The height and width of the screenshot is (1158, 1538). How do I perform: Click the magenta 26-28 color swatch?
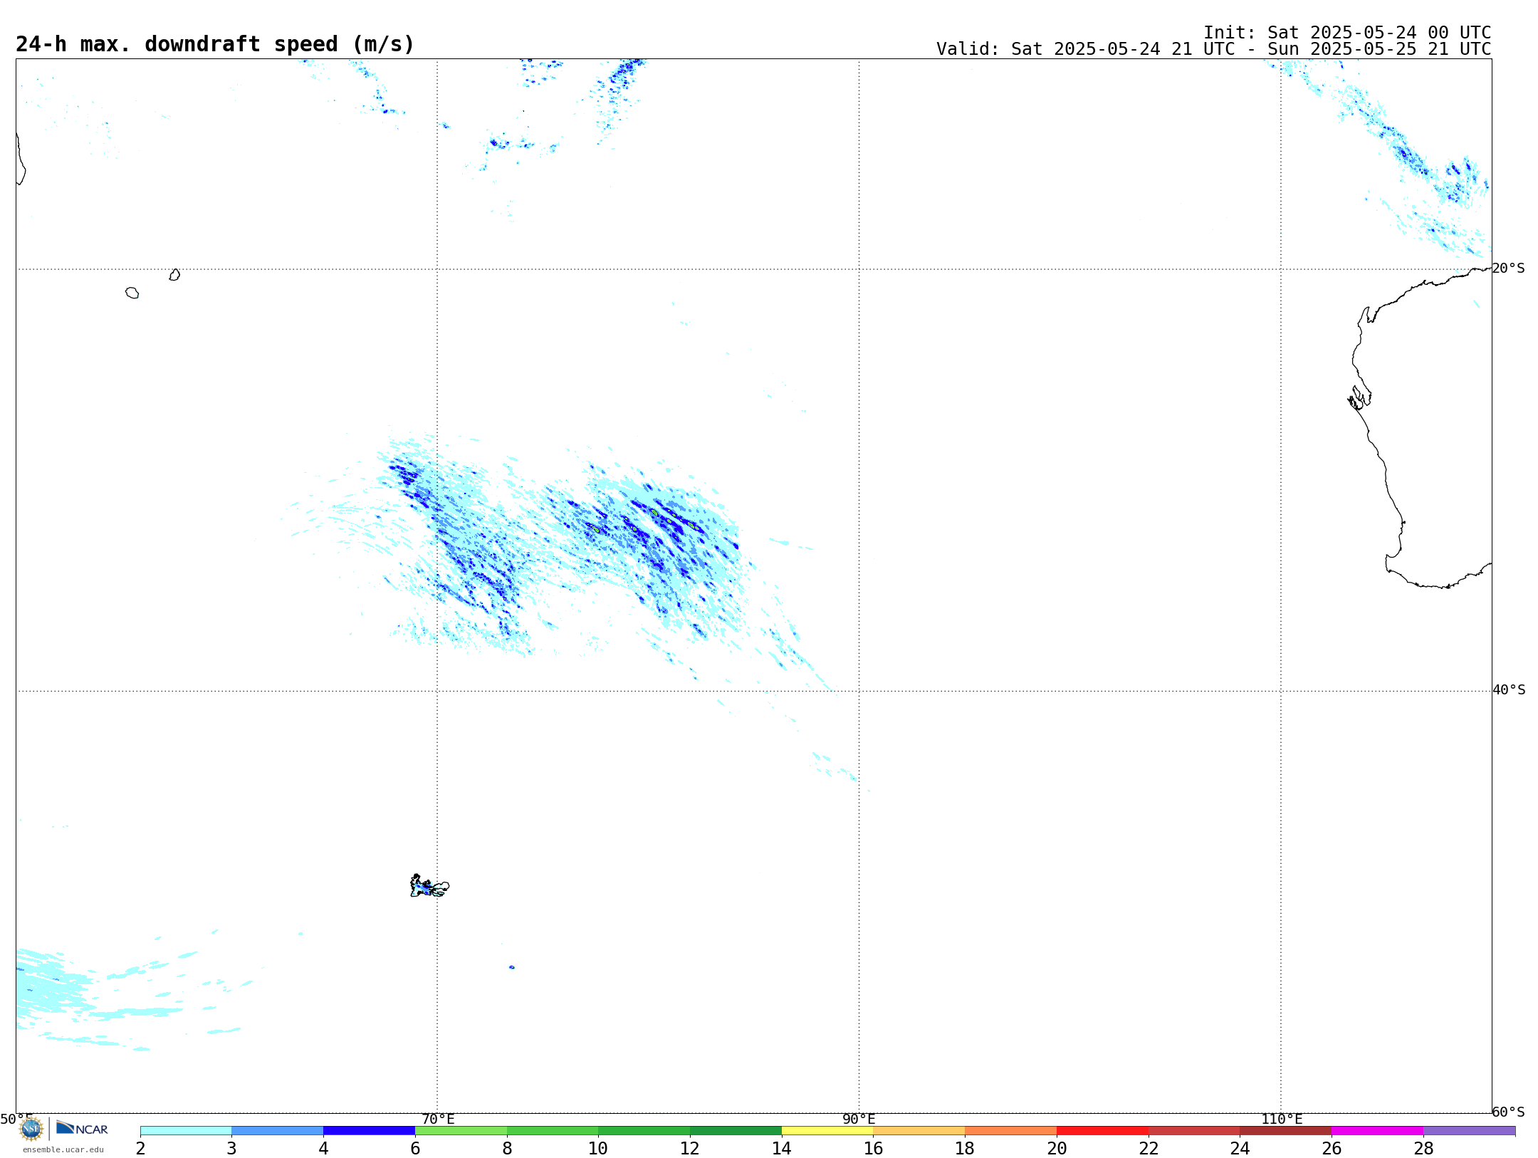click(x=1377, y=1131)
